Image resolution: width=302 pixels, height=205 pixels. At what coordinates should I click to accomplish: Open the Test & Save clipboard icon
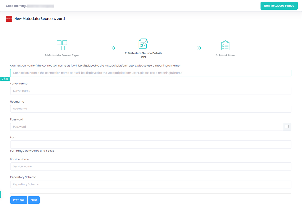click(x=225, y=45)
